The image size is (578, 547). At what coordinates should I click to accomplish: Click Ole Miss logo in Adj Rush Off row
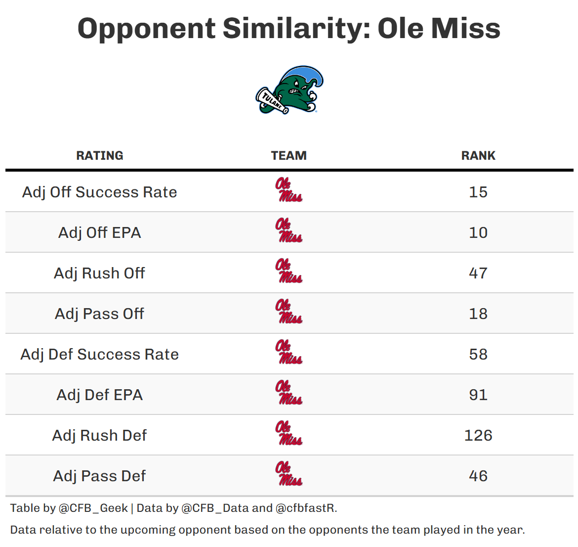(x=289, y=272)
